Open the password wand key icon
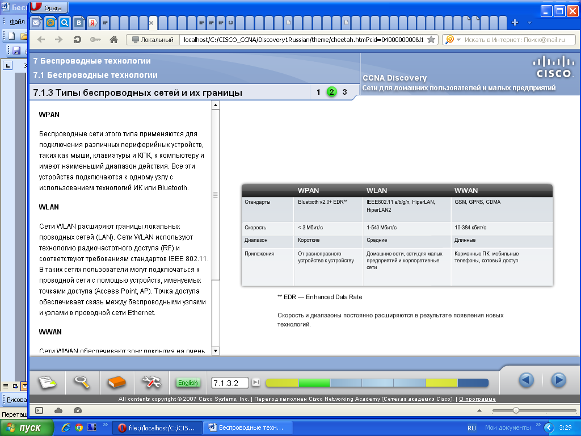The width and height of the screenshot is (581, 436). coord(95,39)
